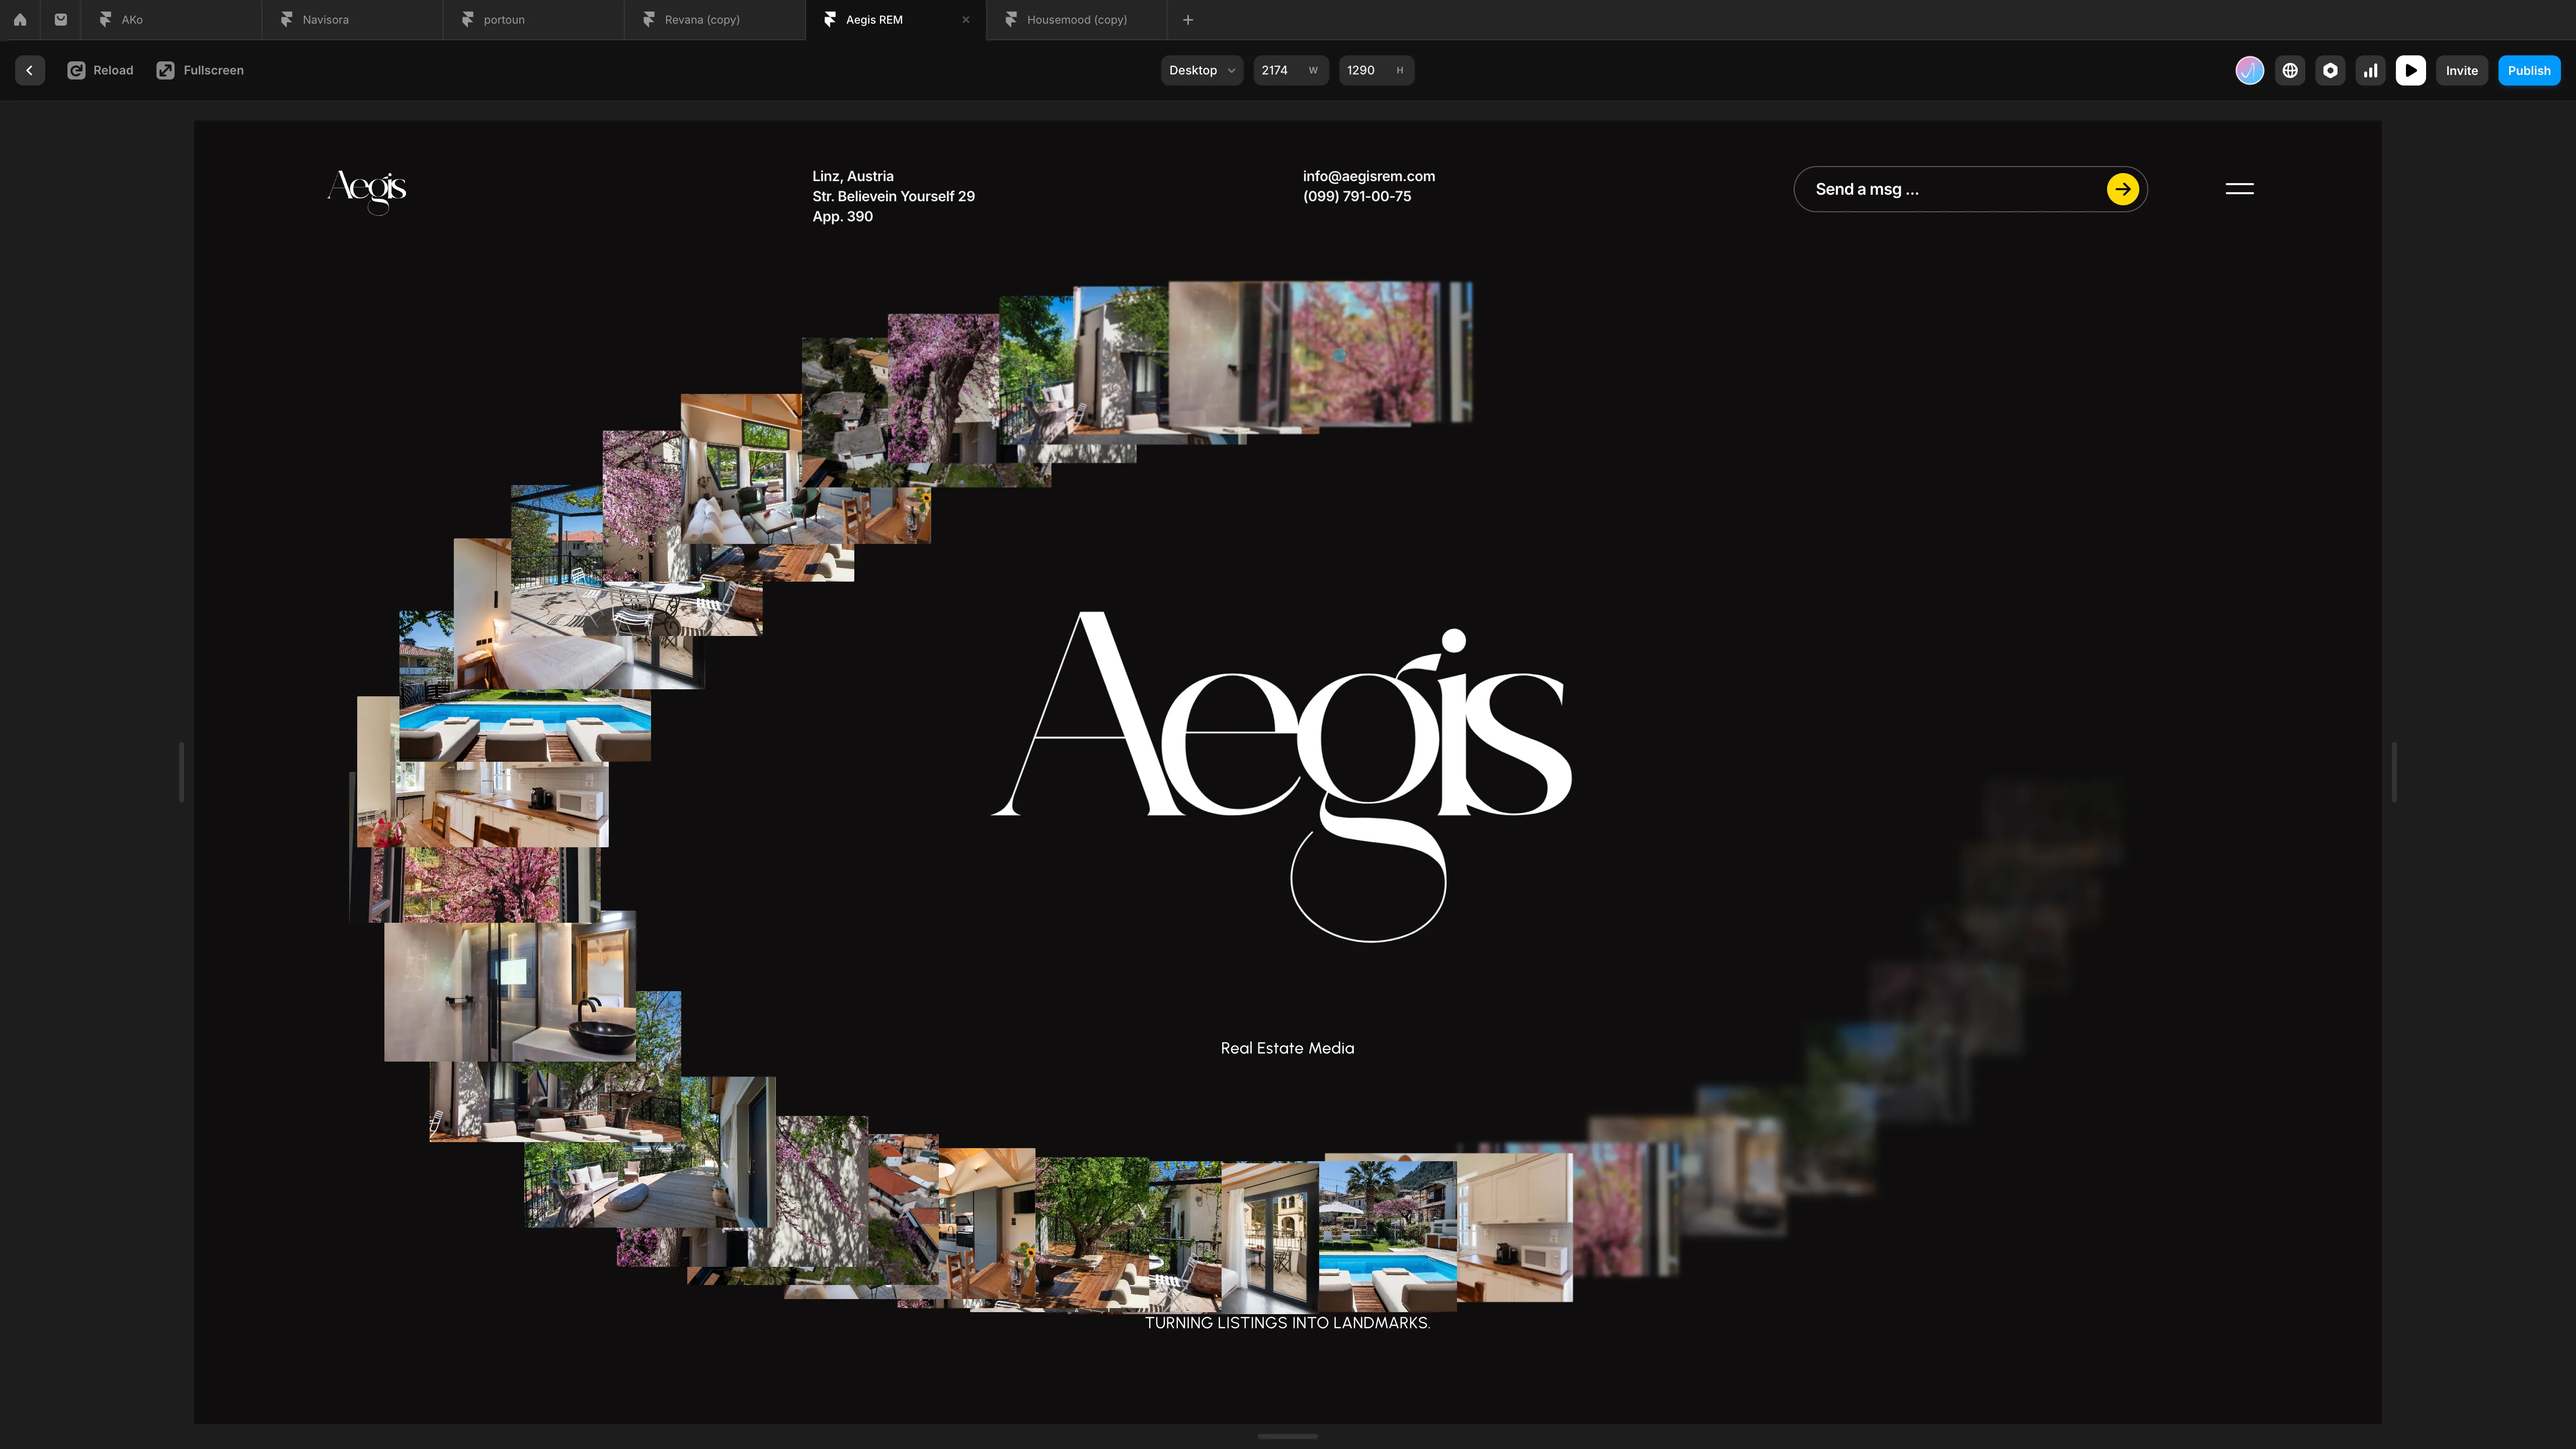Switch to the Housemood (copy) tab

1075,19
